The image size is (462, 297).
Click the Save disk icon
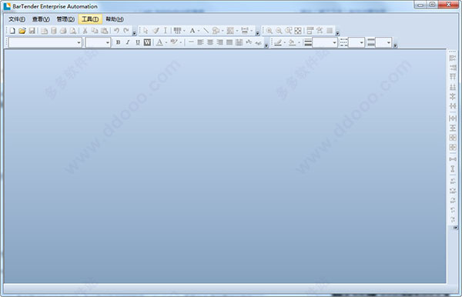coord(32,31)
